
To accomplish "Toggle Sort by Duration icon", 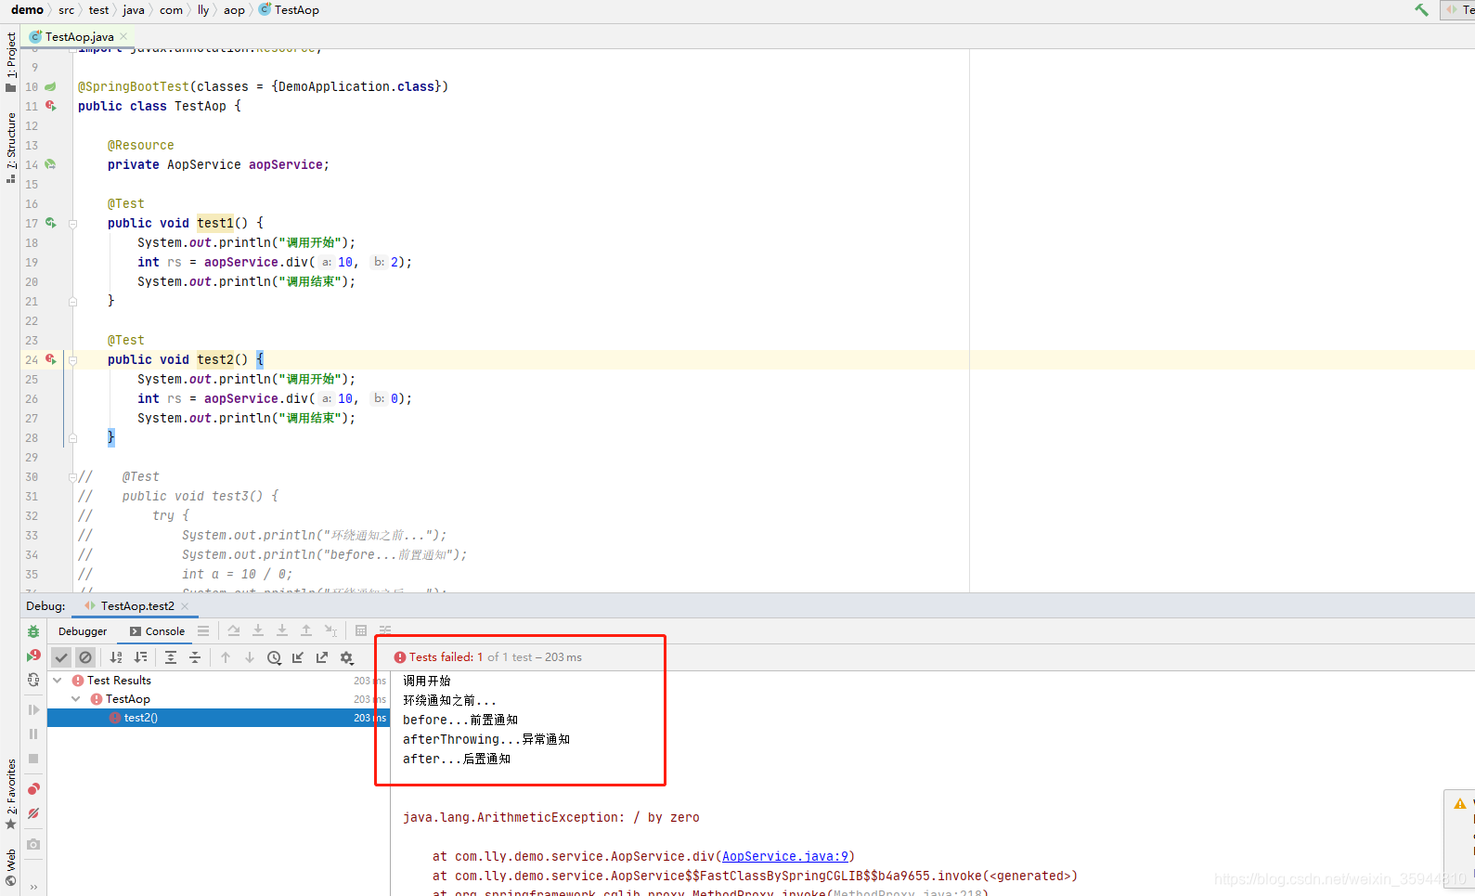I will [141, 657].
